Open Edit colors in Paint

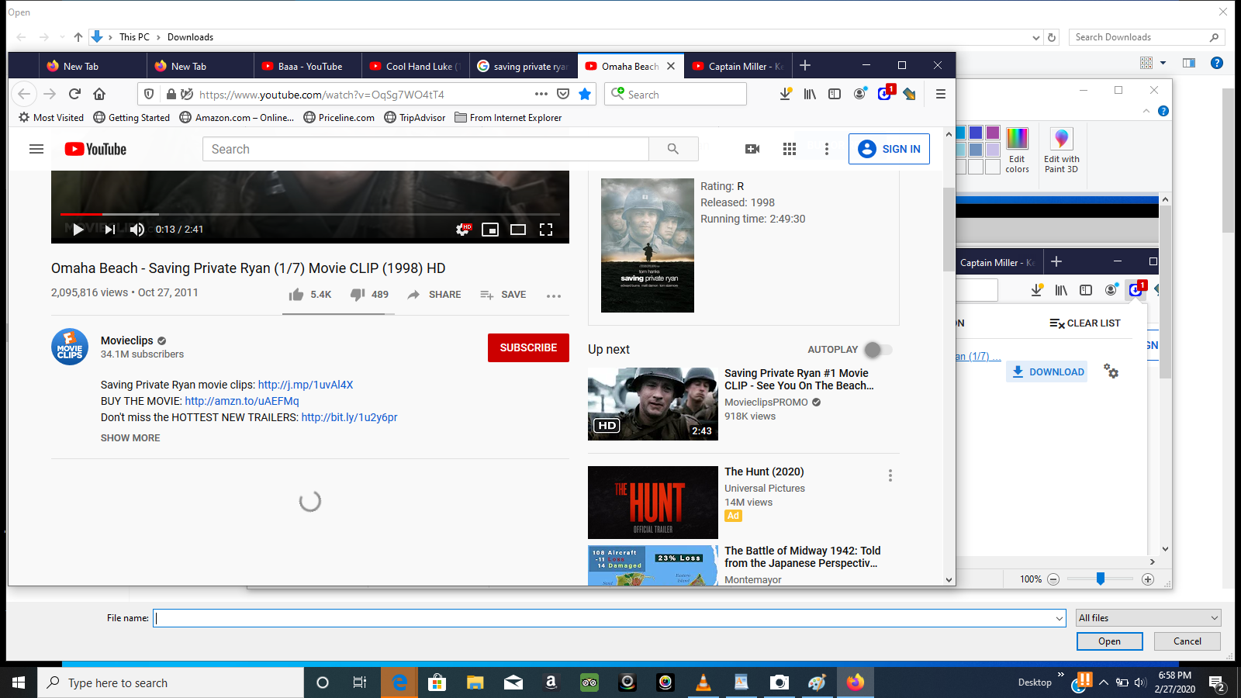pyautogui.click(x=1017, y=150)
